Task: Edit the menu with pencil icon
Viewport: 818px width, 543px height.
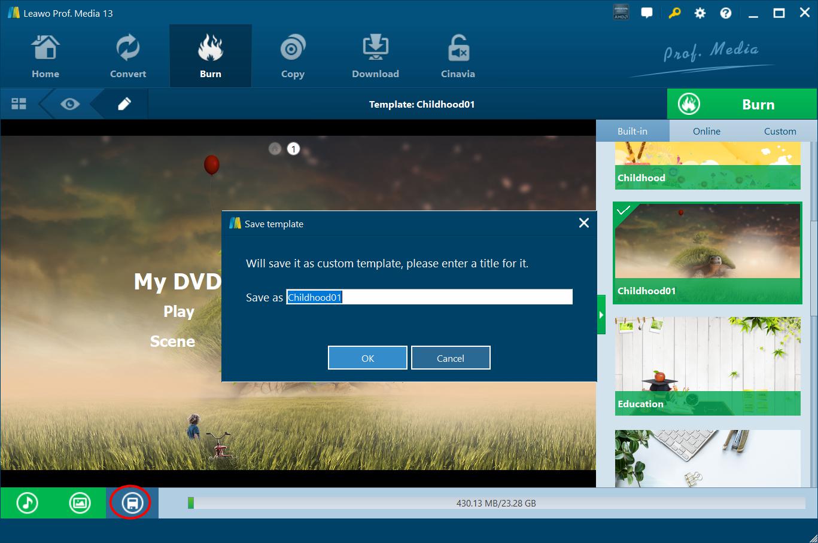Action: [124, 104]
